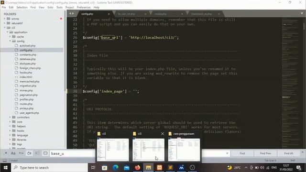Viewport: 306px width, 172px height.
Task: Collapse the application folder
Action: click(7, 32)
